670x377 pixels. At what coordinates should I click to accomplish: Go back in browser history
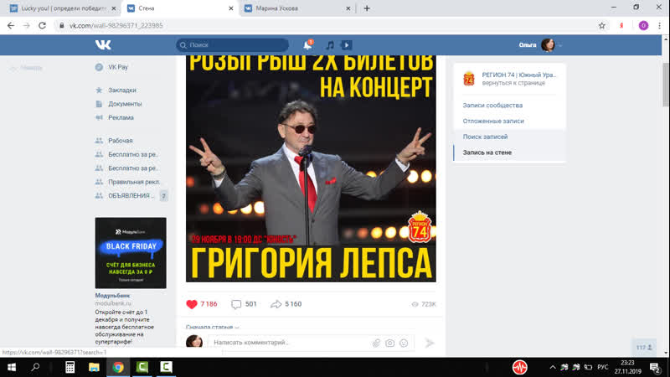point(11,26)
